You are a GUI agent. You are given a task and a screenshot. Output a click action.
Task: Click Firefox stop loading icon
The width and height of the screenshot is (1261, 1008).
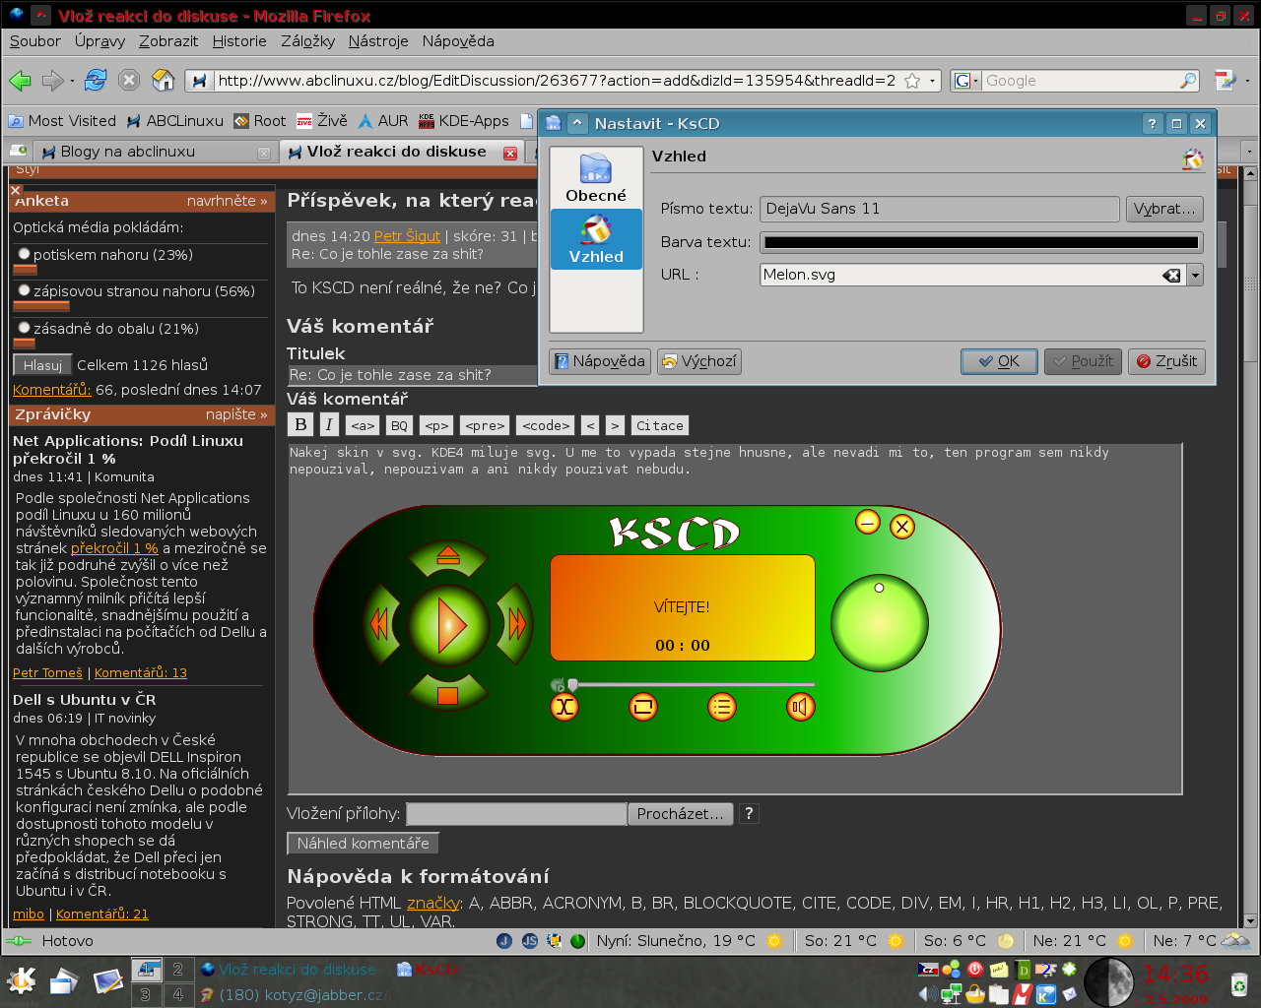point(129,81)
